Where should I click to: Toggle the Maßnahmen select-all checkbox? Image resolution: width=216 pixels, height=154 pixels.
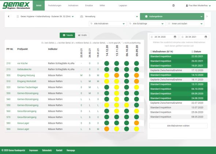151,51
